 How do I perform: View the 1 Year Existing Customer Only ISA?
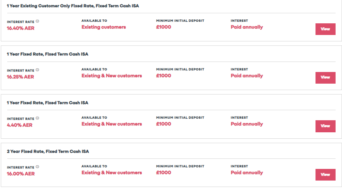(325, 29)
